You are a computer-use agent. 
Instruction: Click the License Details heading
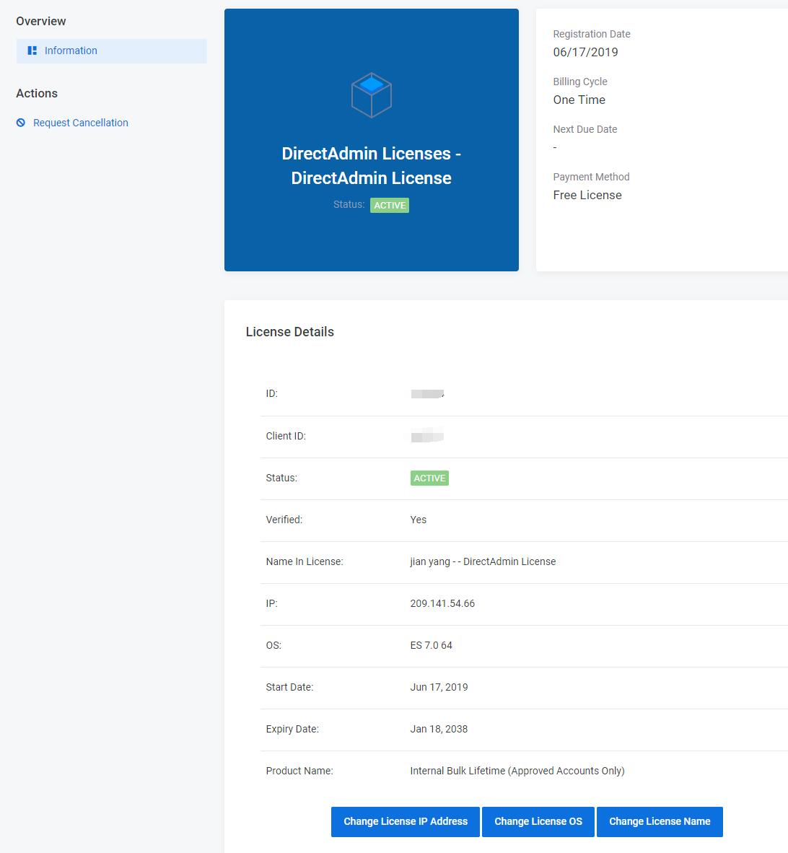[x=289, y=332]
